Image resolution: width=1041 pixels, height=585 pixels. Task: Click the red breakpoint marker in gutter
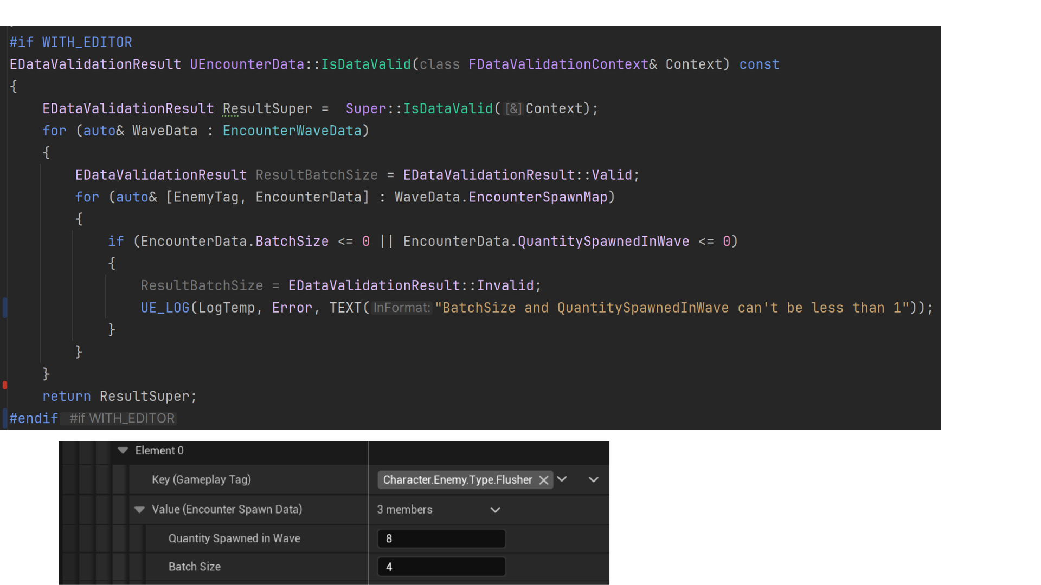(5, 385)
